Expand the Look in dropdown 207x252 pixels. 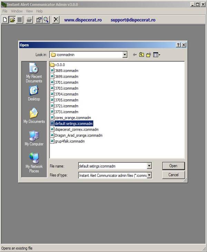click(x=125, y=55)
